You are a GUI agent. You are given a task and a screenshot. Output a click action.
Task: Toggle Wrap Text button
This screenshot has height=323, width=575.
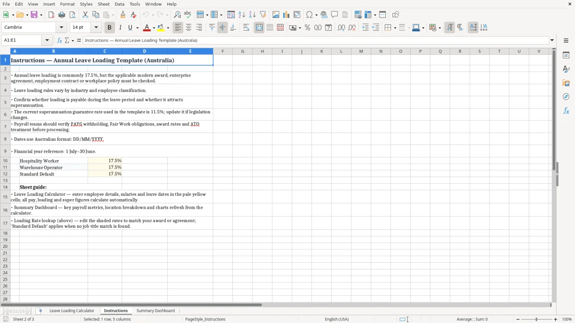click(246, 28)
